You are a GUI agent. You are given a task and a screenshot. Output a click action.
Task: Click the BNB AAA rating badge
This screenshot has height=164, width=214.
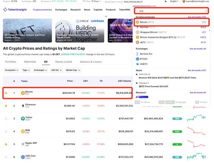177,132
